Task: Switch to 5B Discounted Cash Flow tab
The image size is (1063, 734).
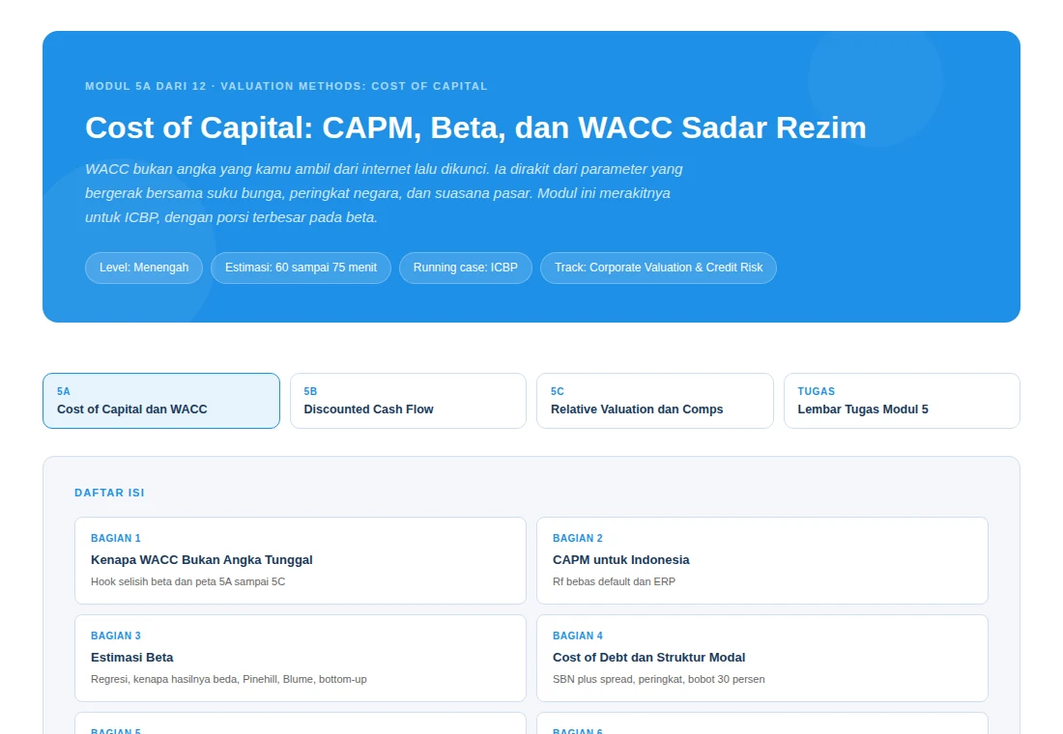Action: [x=408, y=401]
